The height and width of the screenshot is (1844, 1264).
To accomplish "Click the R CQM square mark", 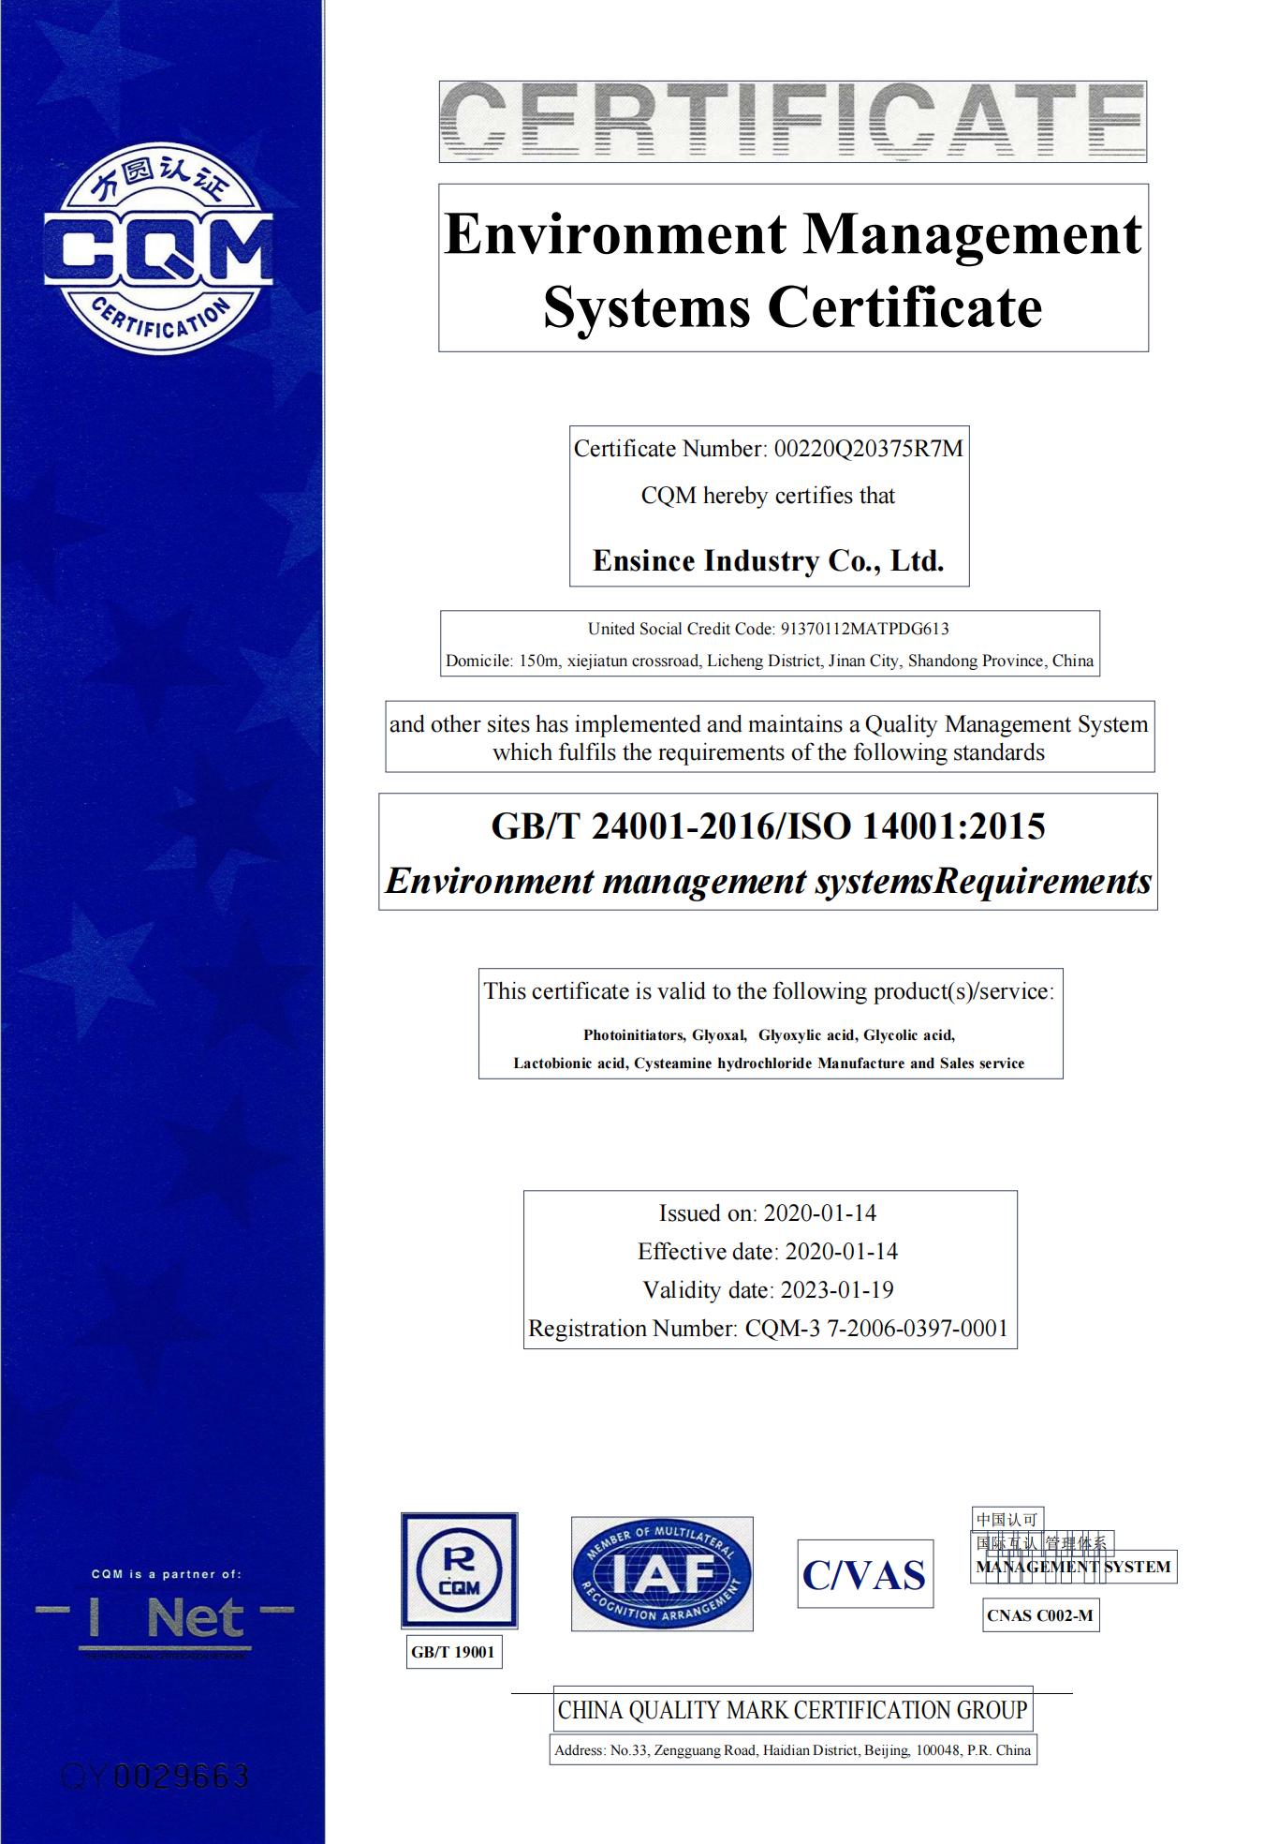I will pos(459,1570).
